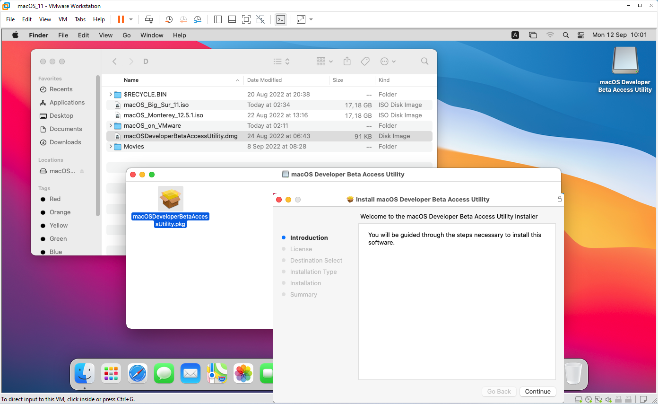Click the Finder search magnifier icon
This screenshot has height=404, width=658.
[x=424, y=61]
